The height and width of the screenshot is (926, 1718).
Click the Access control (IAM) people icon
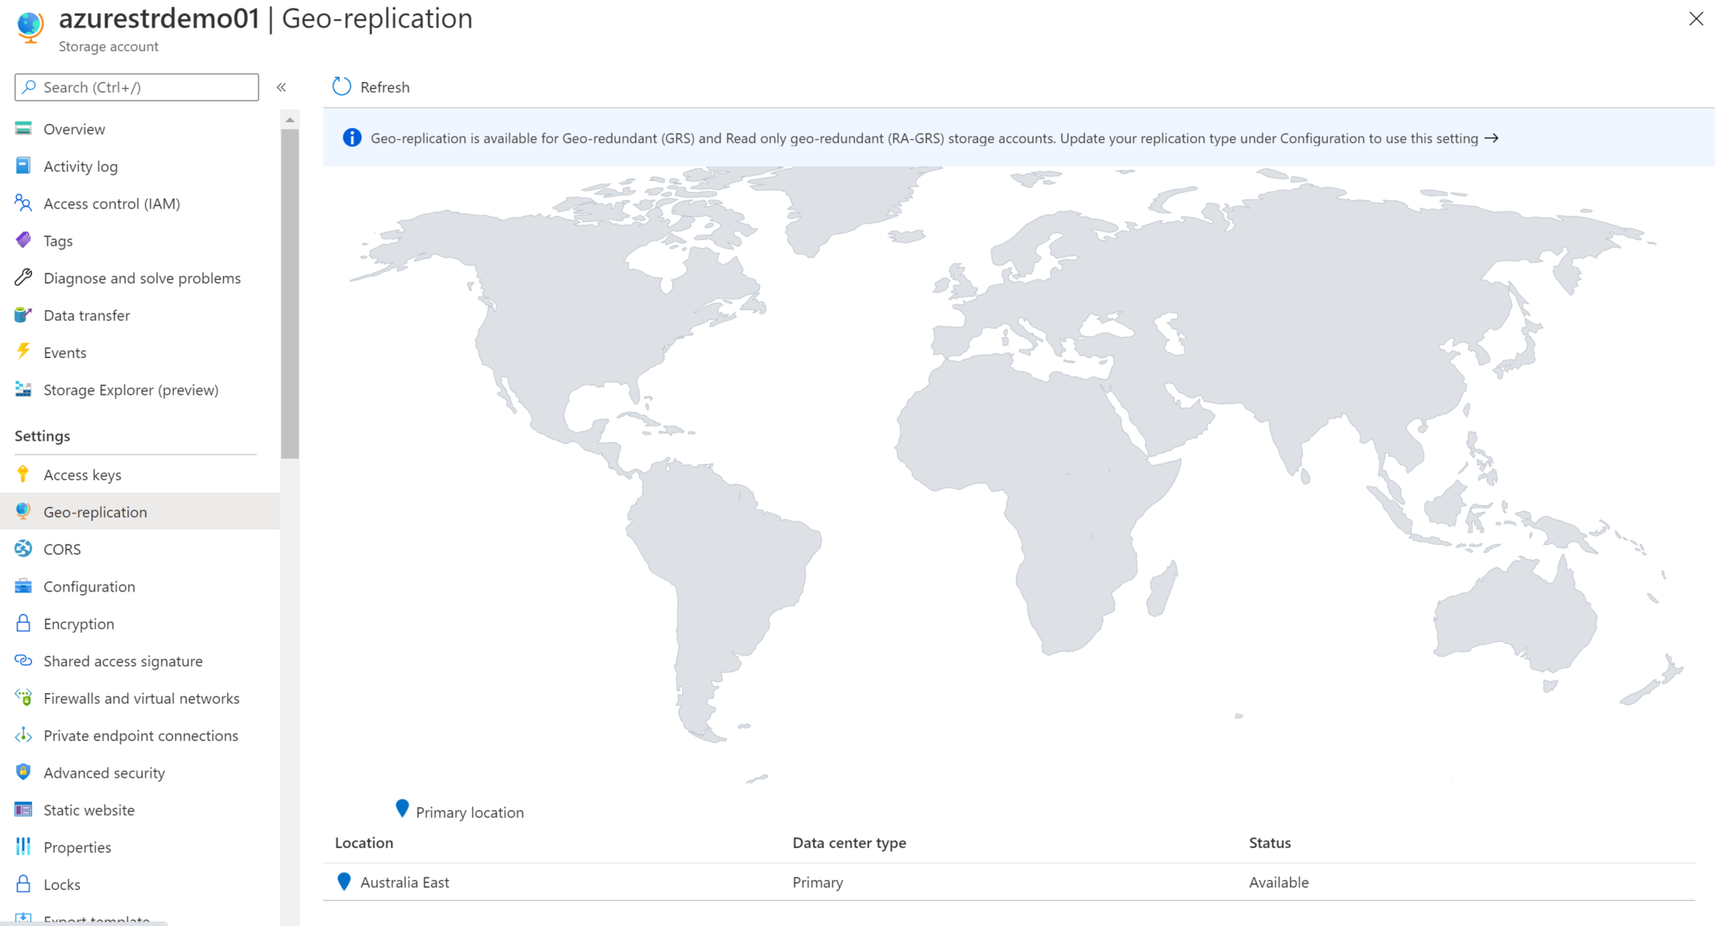(x=23, y=203)
